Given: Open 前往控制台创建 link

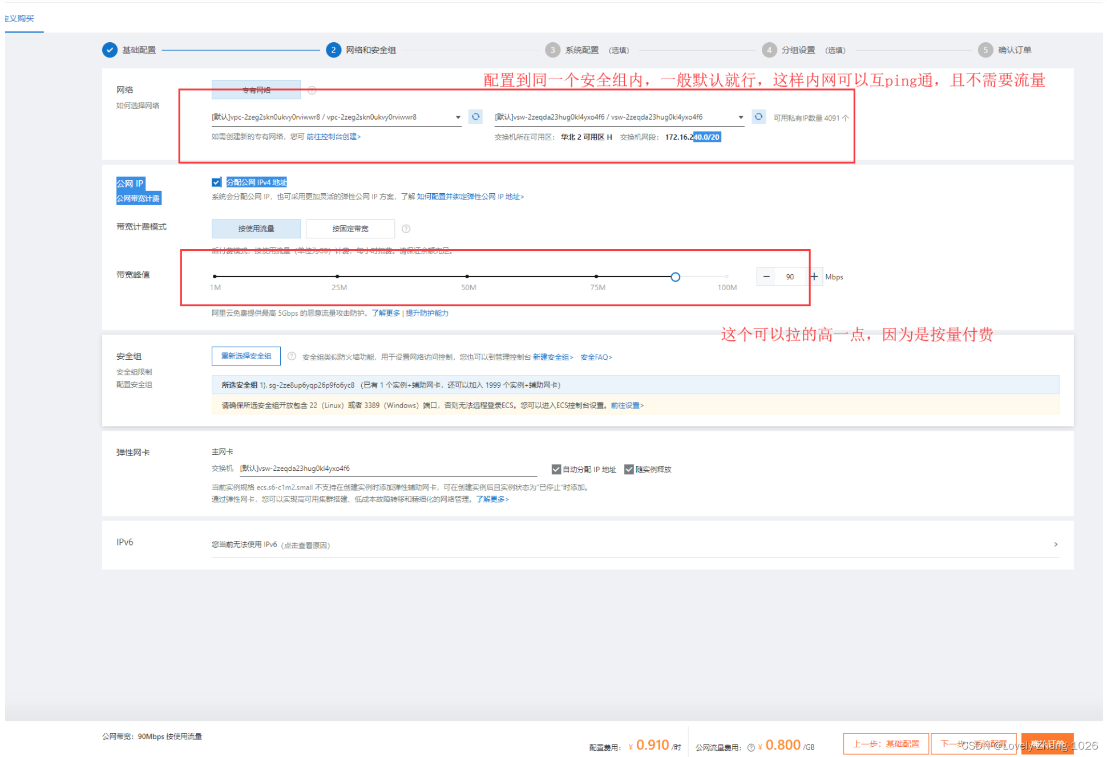Looking at the screenshot, I should click(333, 137).
